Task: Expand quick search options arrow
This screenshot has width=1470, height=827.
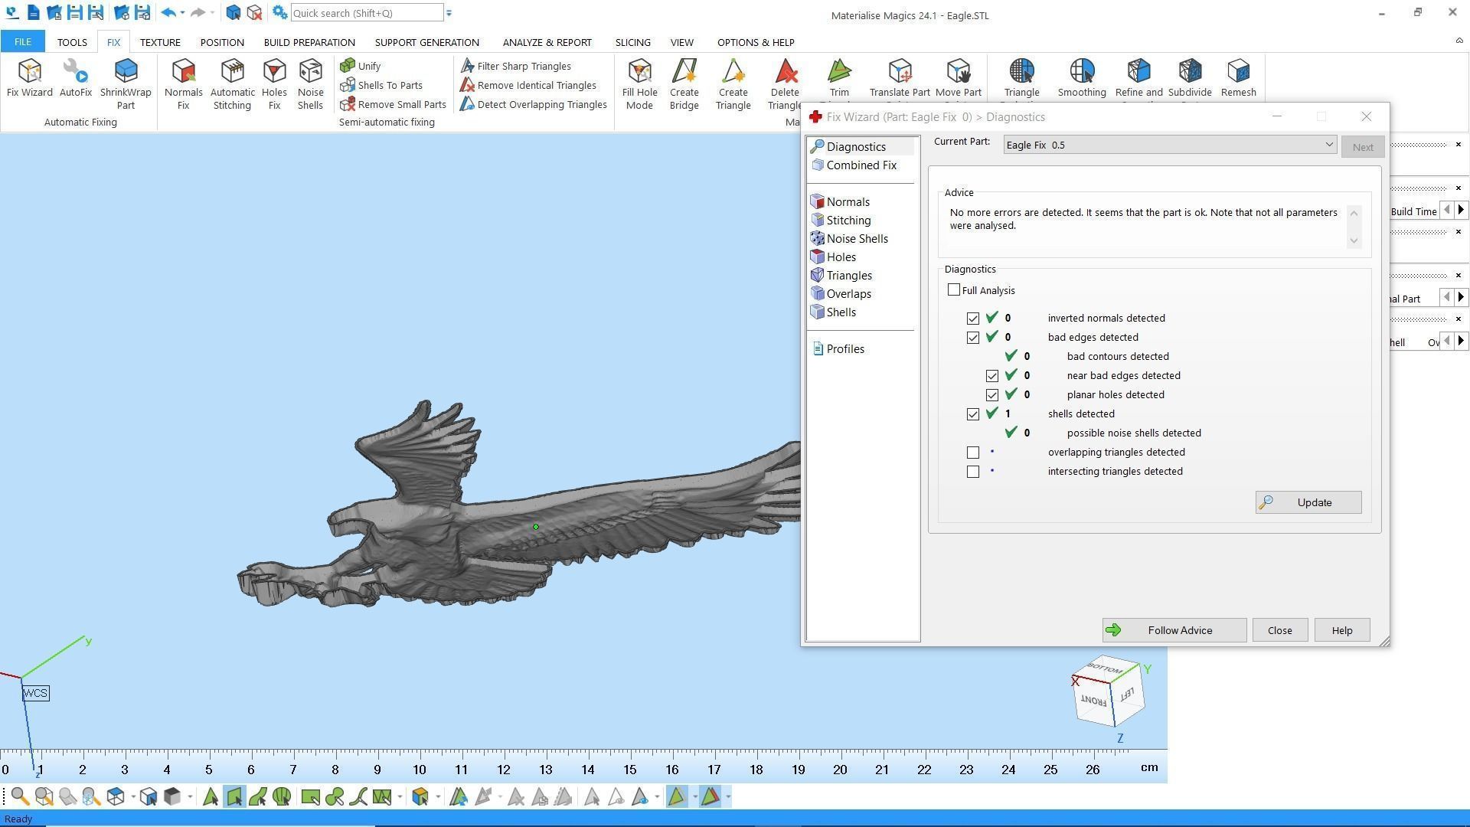Action: pos(449,13)
